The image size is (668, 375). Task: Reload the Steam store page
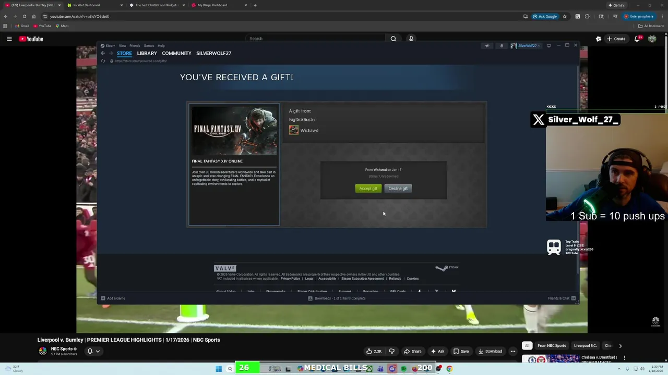pos(103,61)
